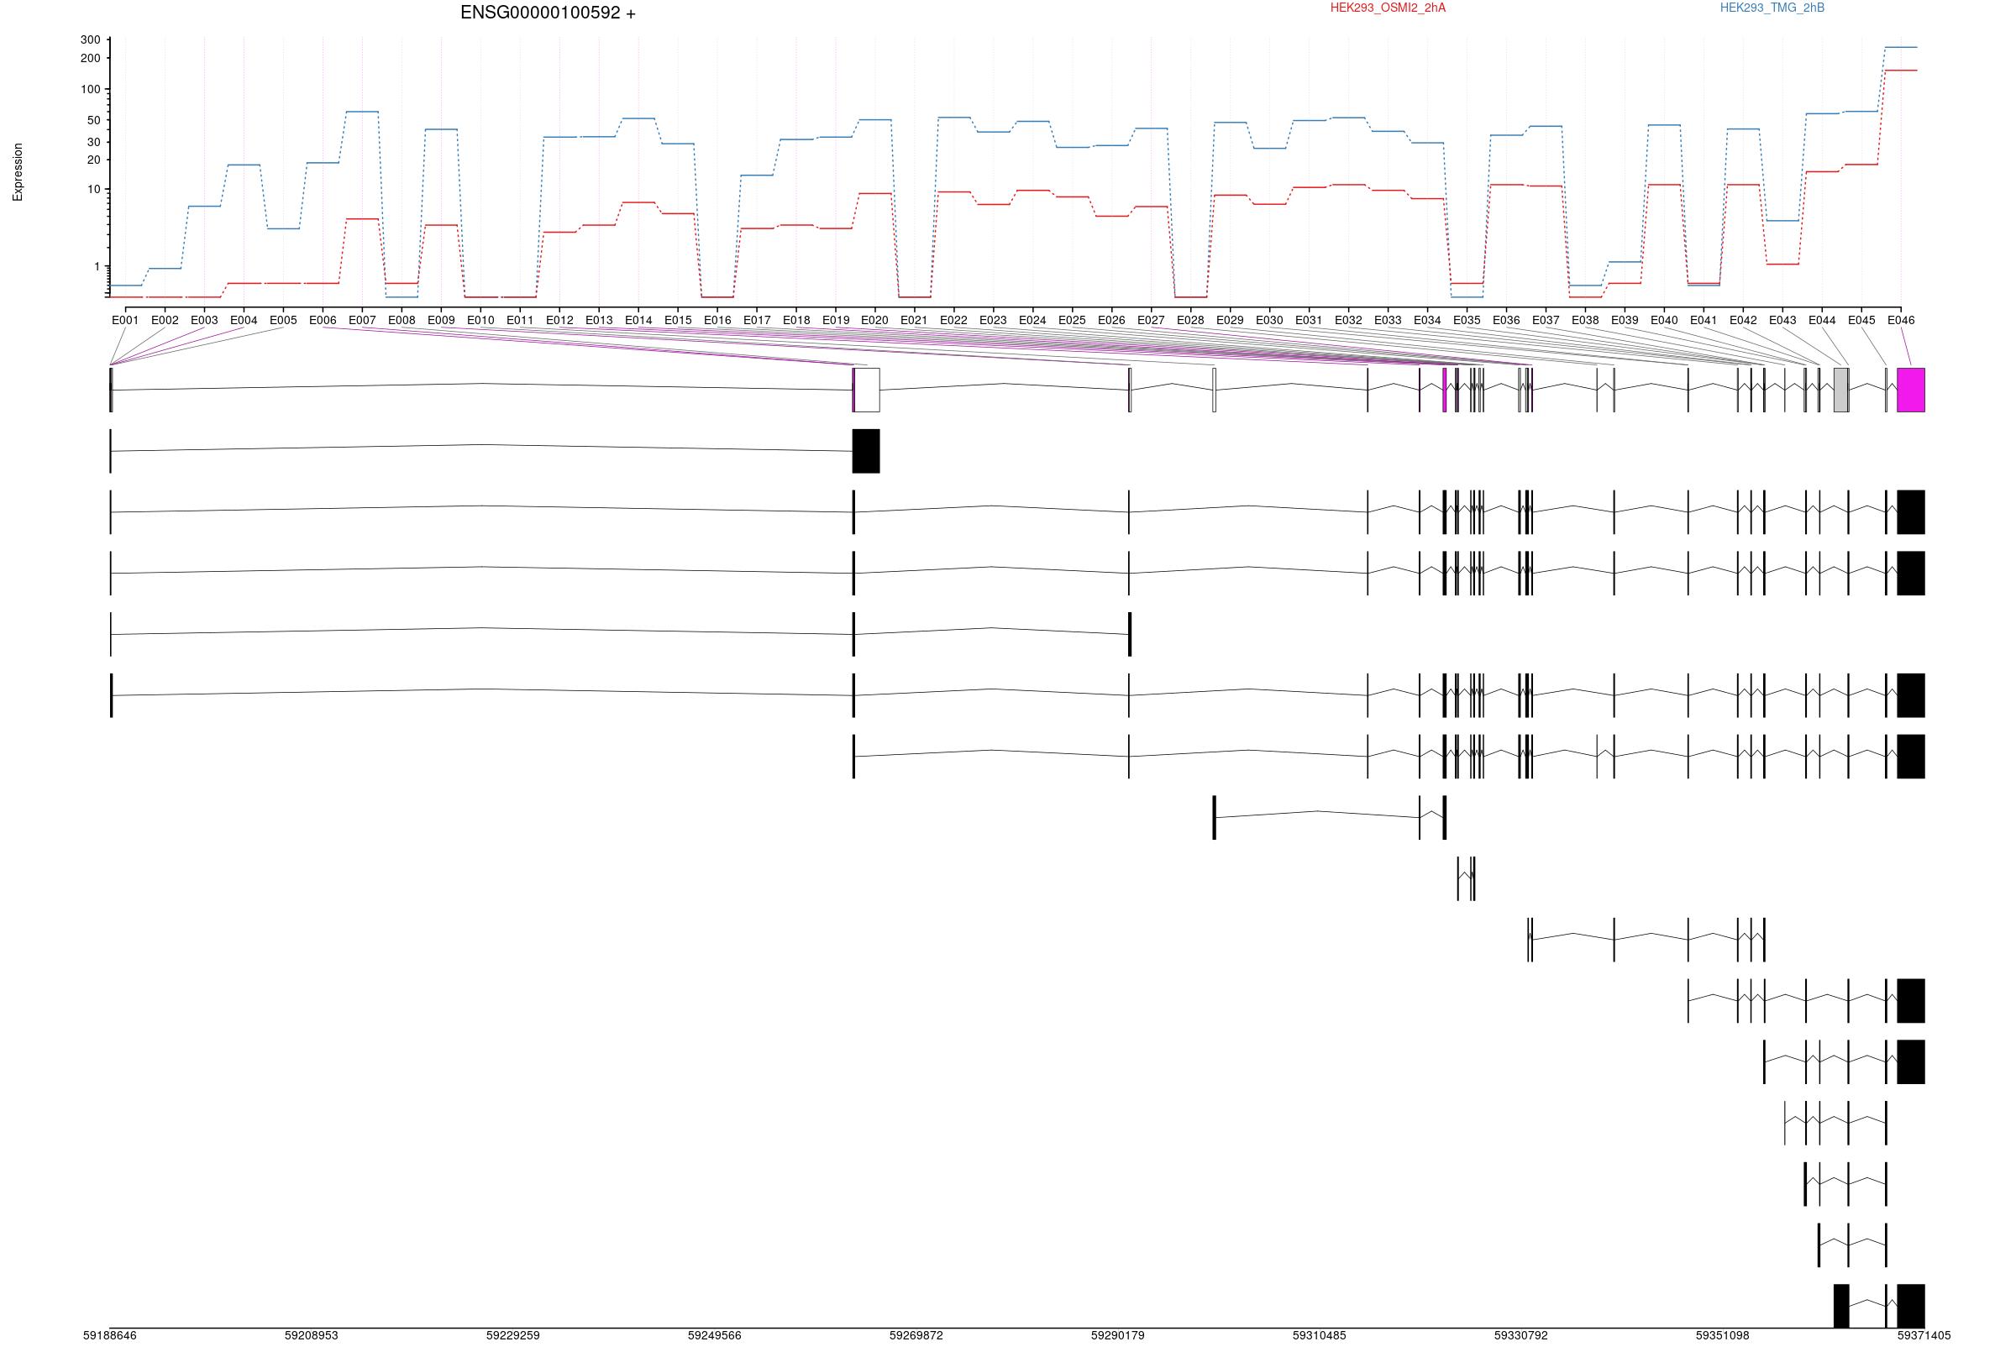Click the exon label E023
Image resolution: width=2016 pixels, height=1352 pixels.
(994, 320)
